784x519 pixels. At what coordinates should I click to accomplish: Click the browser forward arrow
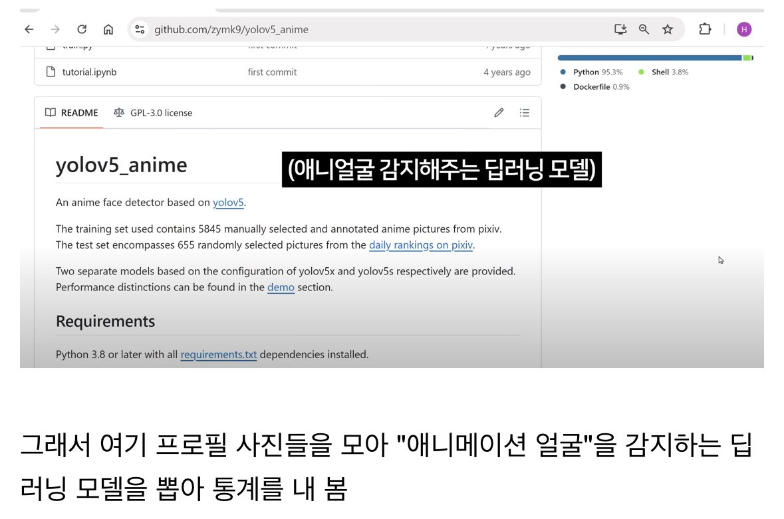click(x=55, y=29)
